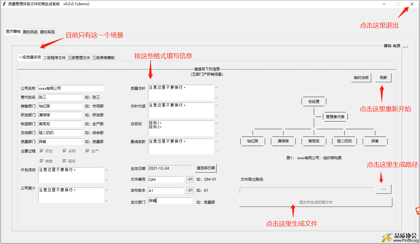Screen dimensions: 420x244
Task: Click the -01 button beside 发布版本
Action: [190, 190]
